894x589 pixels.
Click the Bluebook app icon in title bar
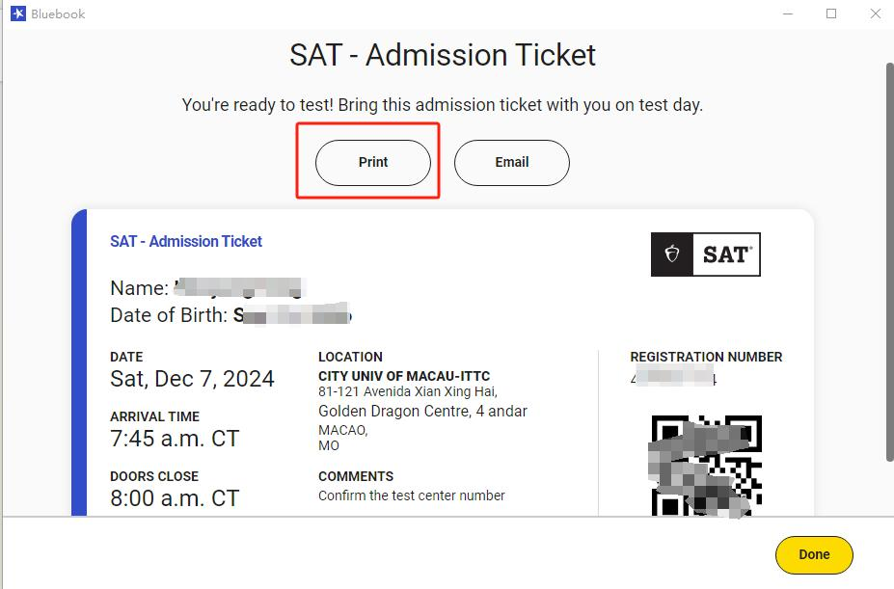(x=17, y=13)
